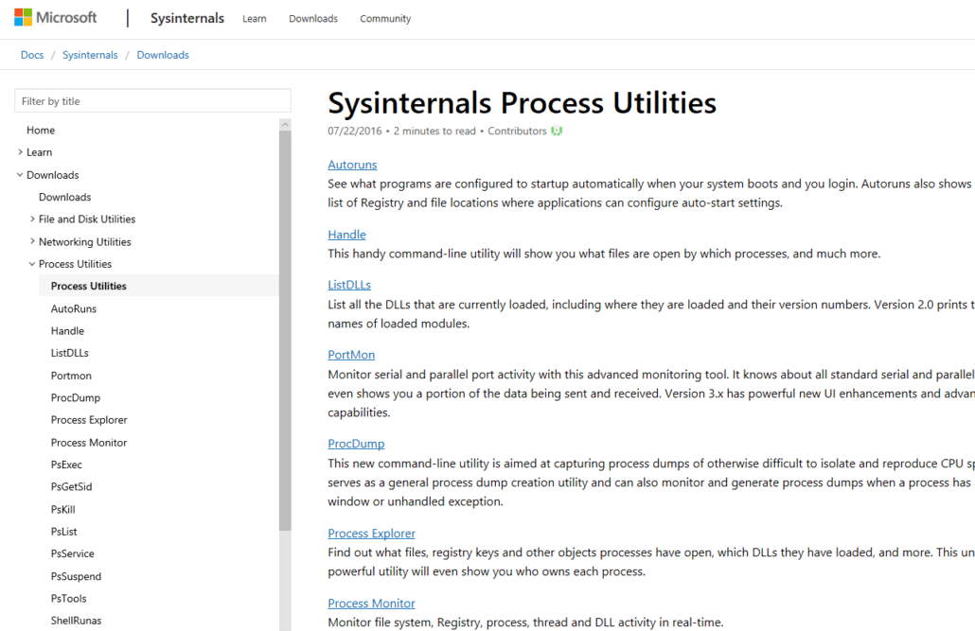
Task: Select PsTools in the sidebar
Action: (x=68, y=598)
